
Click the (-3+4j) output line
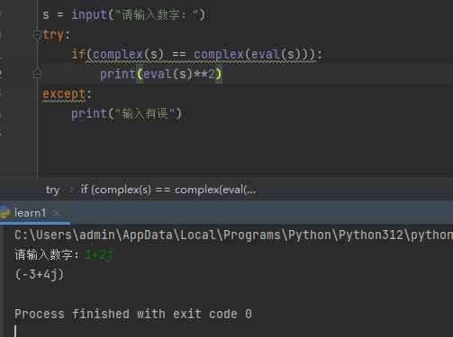(40, 274)
